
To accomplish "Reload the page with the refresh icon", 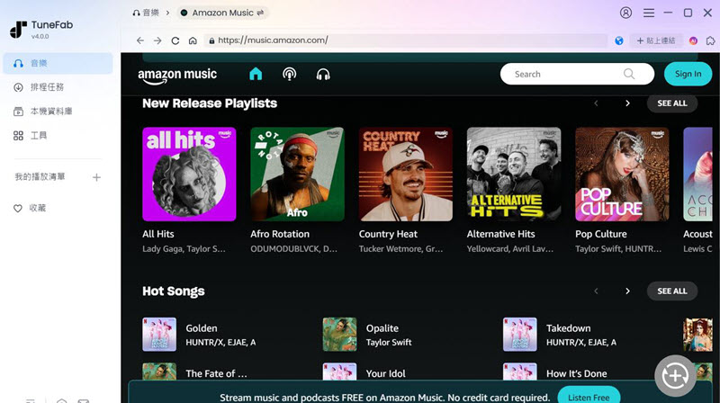I will tap(175, 40).
